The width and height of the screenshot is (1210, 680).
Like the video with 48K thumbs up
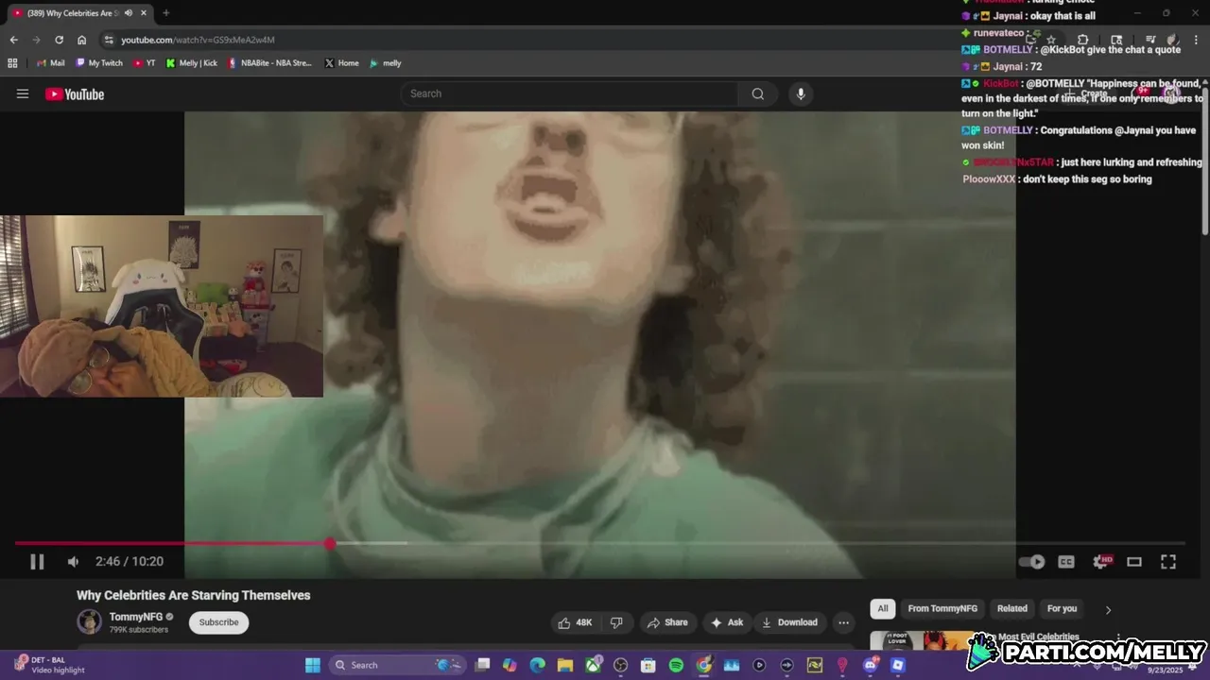coord(576,622)
